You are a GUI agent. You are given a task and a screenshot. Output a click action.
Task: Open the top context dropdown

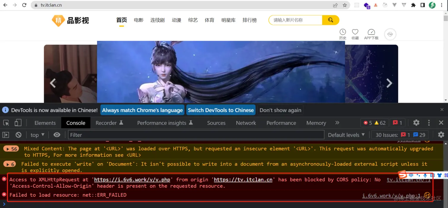click(x=38, y=135)
